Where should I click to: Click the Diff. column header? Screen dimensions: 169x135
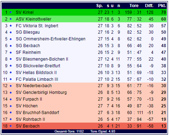point(149,6)
